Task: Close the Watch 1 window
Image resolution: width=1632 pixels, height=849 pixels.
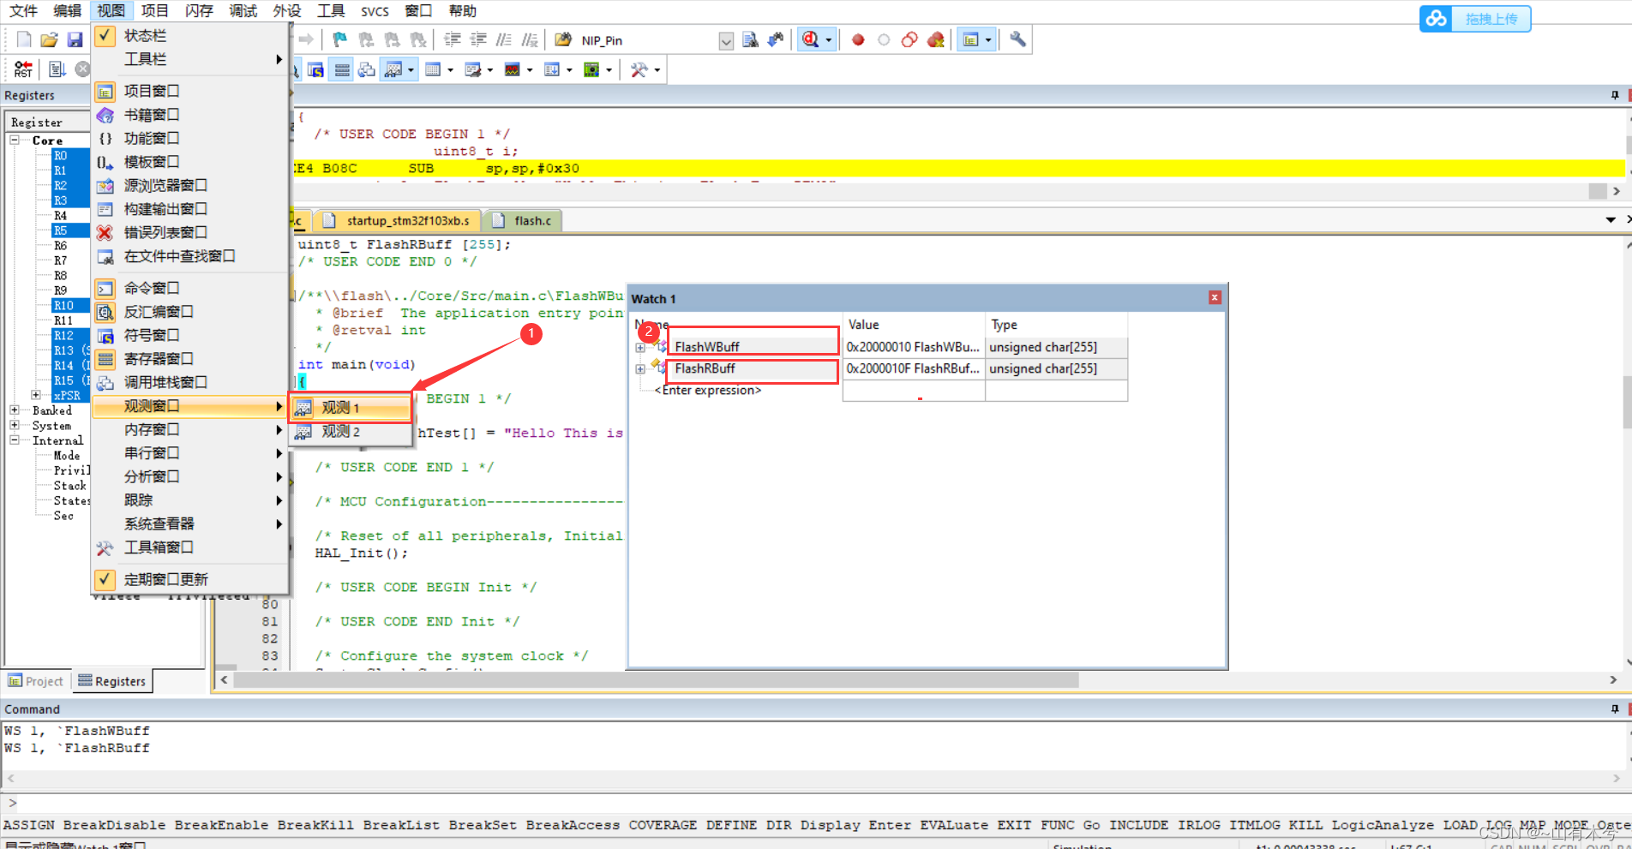Action: 1215,297
